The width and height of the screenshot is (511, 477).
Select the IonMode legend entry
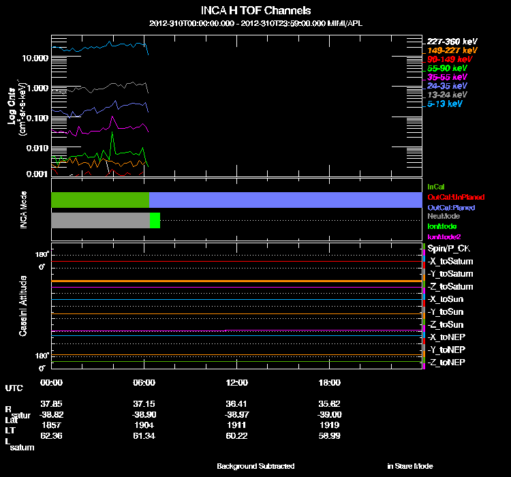[442, 226]
